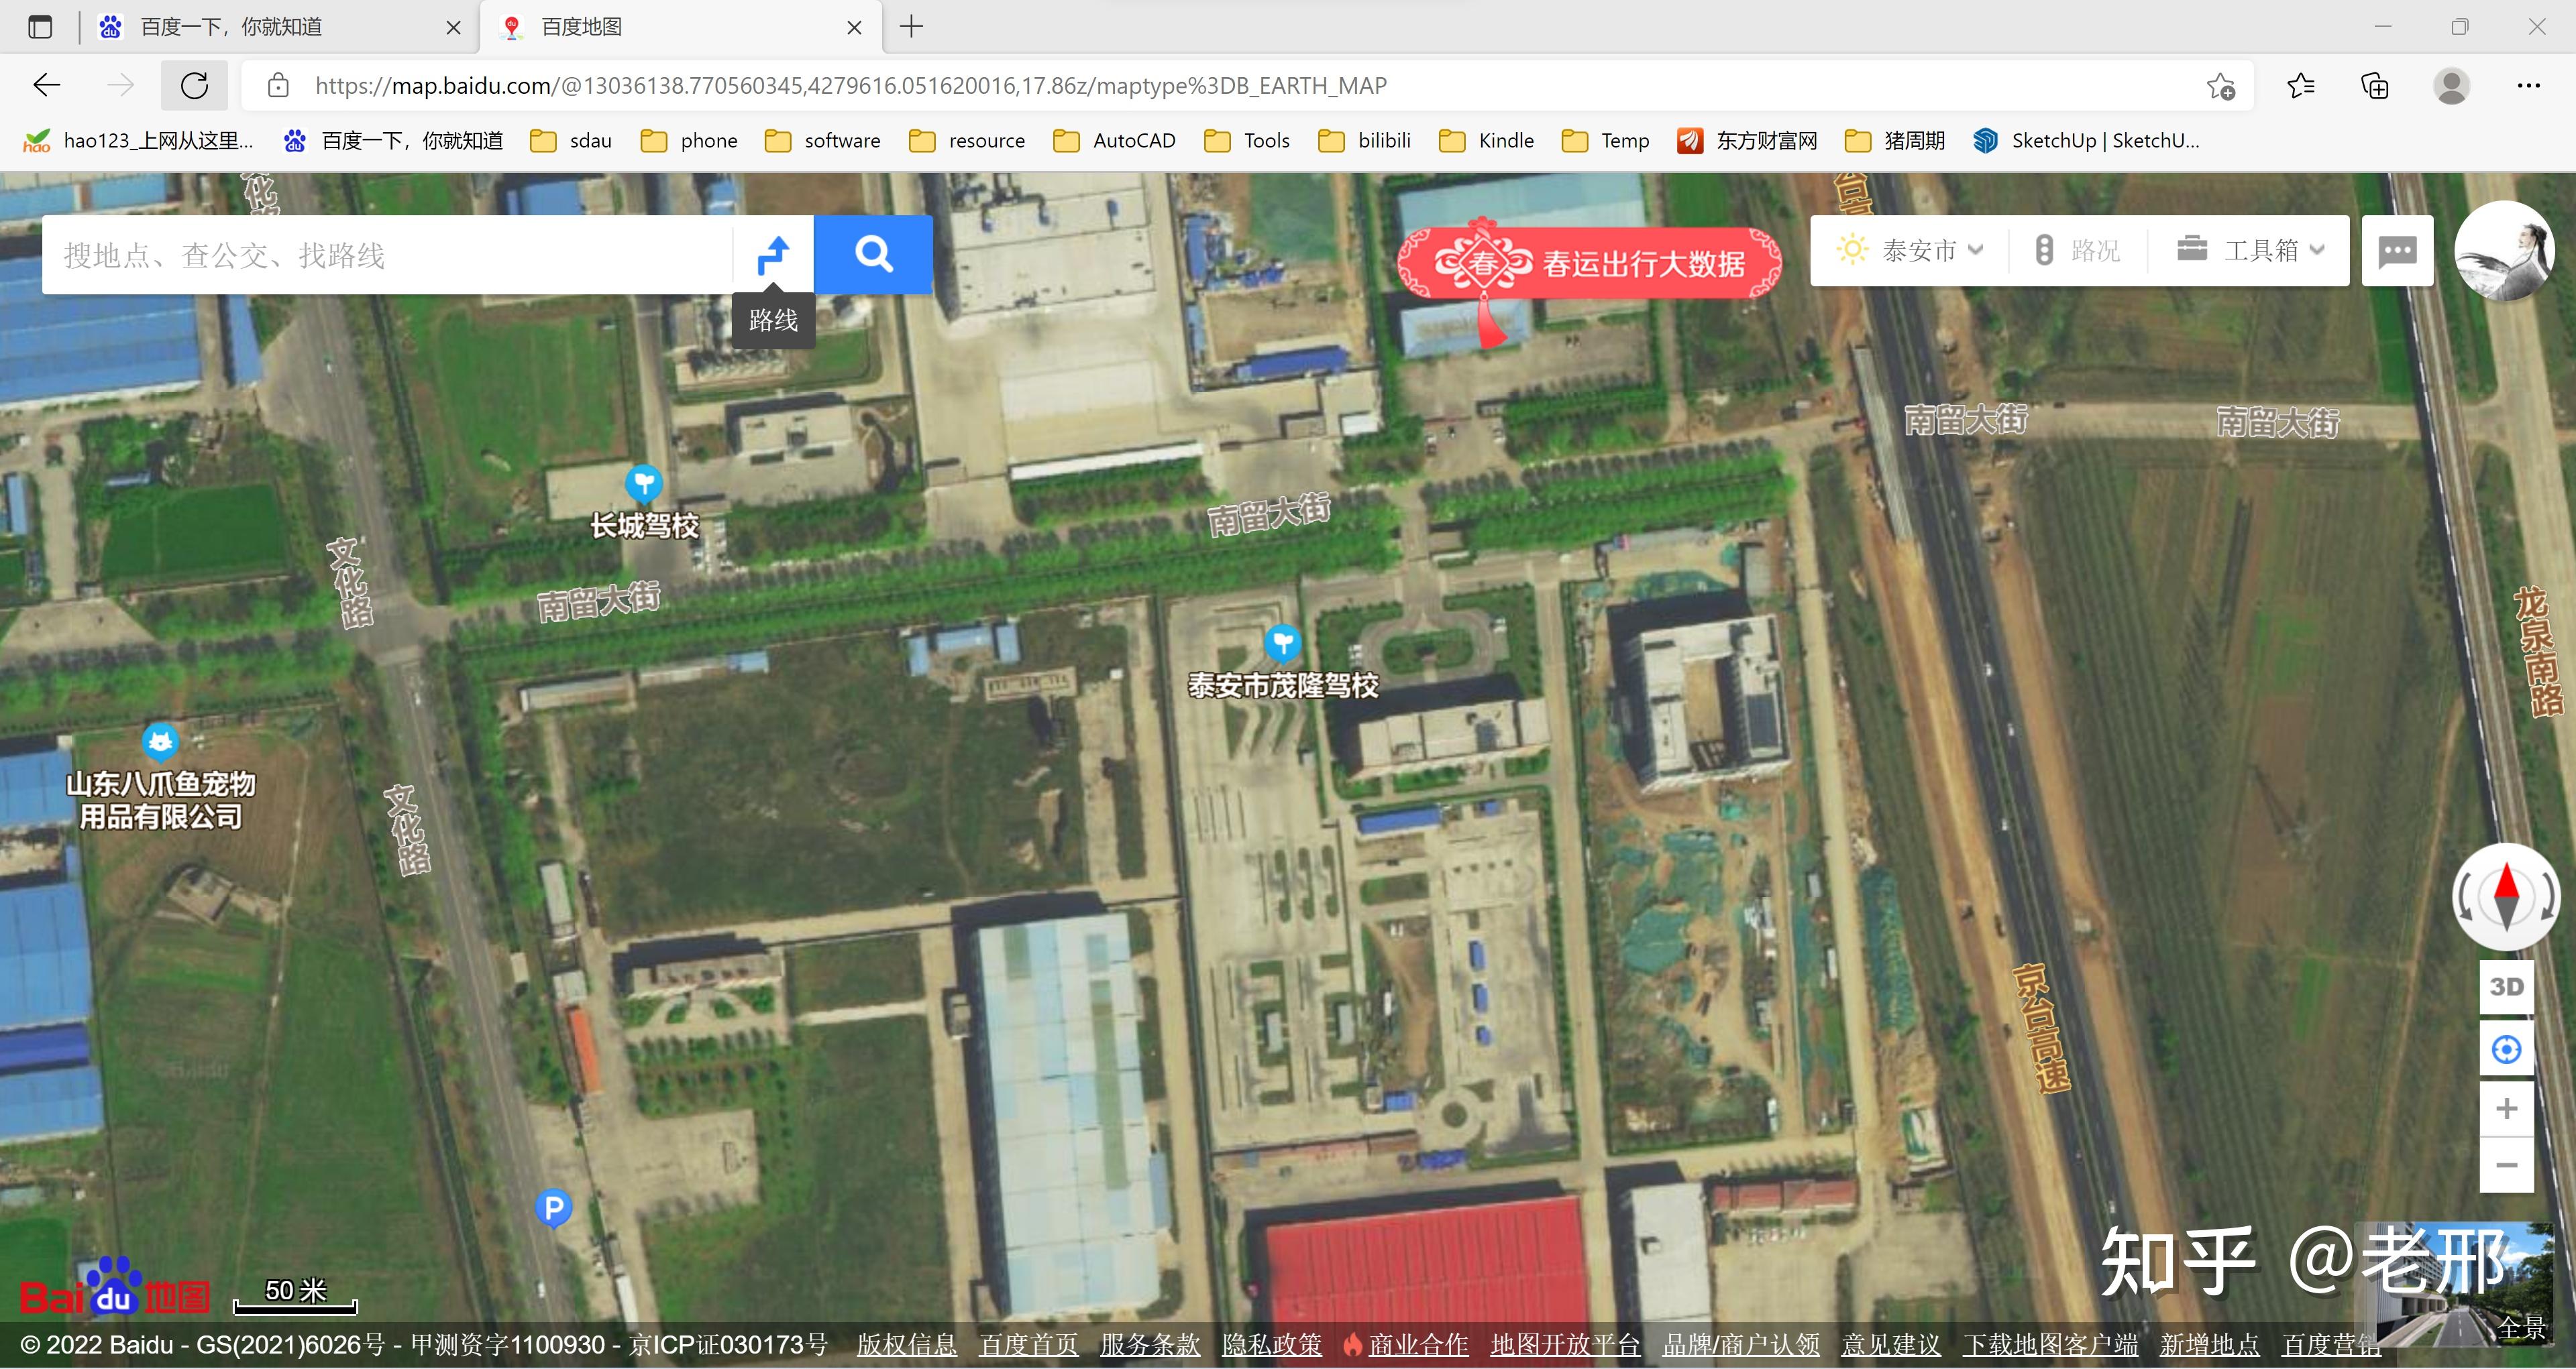
Task: Open the 版权信息 footer link
Action: point(906,1345)
